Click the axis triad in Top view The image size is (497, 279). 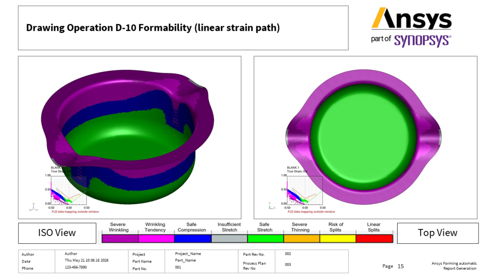click(272, 206)
